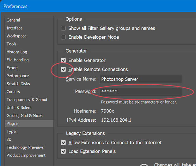The width and height of the screenshot is (196, 166).
Task: Open Performance preferences page
Action: point(18,76)
